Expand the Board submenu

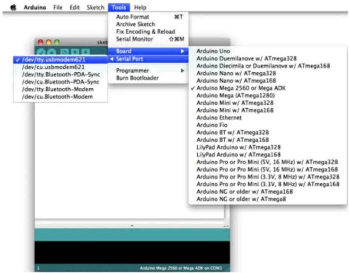click(x=148, y=51)
